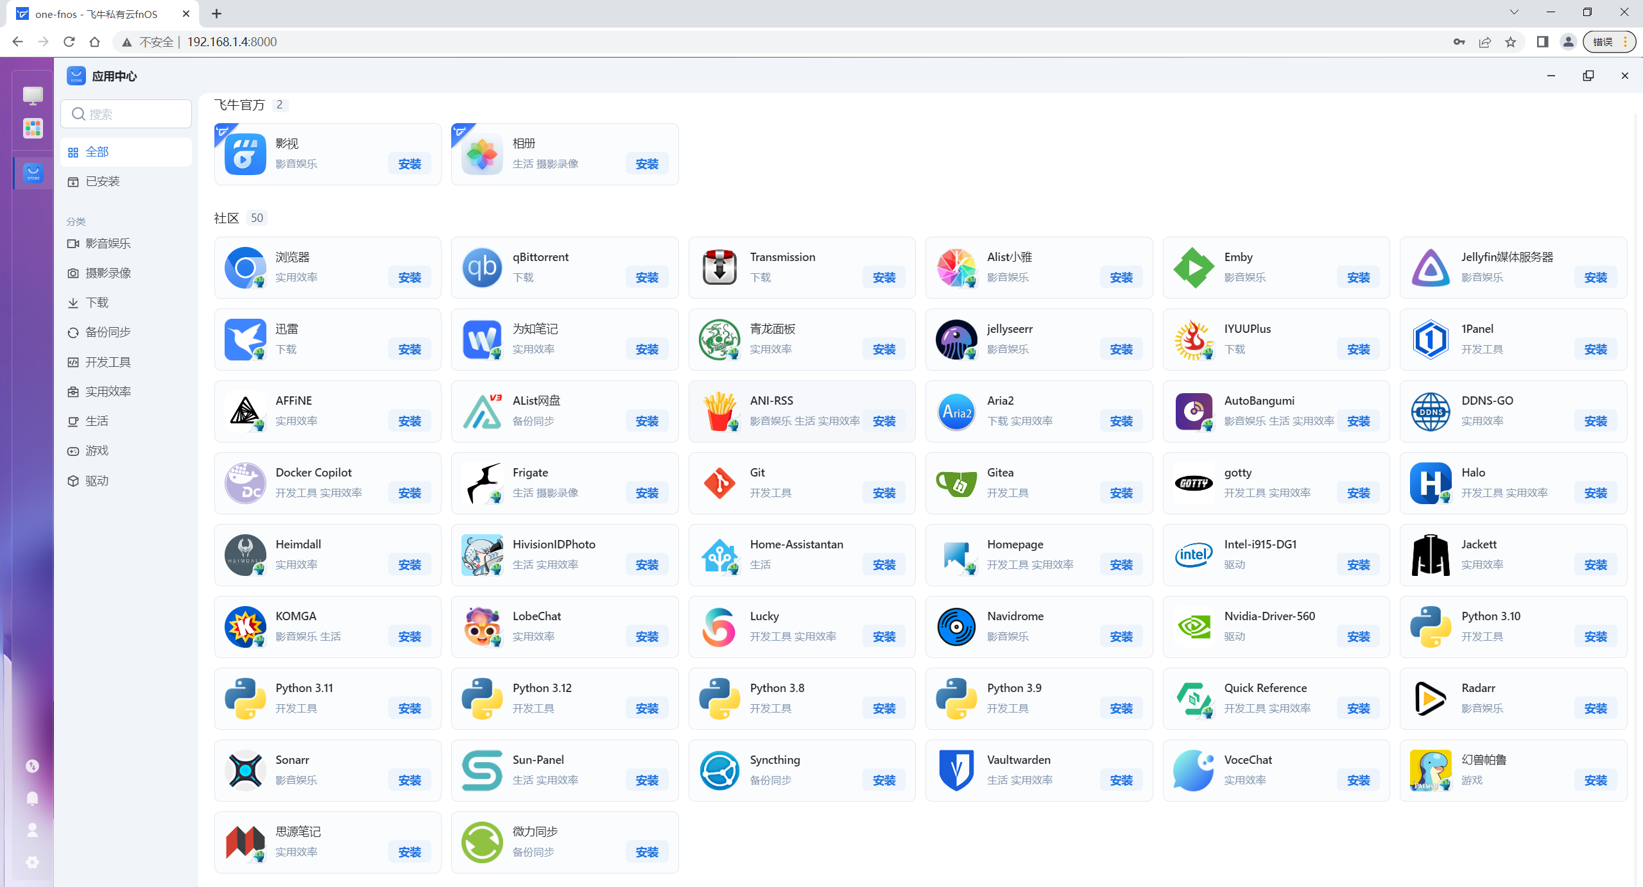Select the Nvidia-Driver-560 icon
The width and height of the screenshot is (1643, 887).
[1194, 627]
